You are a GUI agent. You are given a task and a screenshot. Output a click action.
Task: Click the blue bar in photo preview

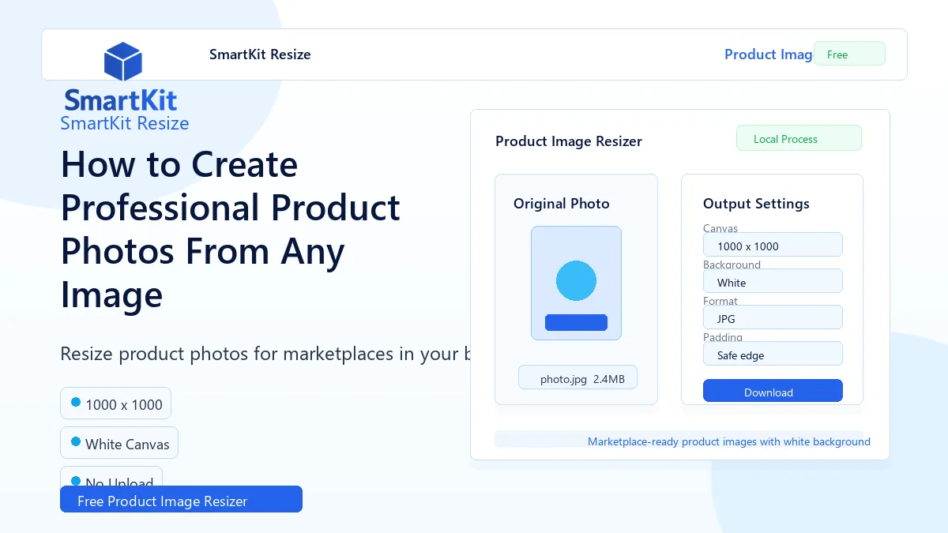click(x=576, y=322)
